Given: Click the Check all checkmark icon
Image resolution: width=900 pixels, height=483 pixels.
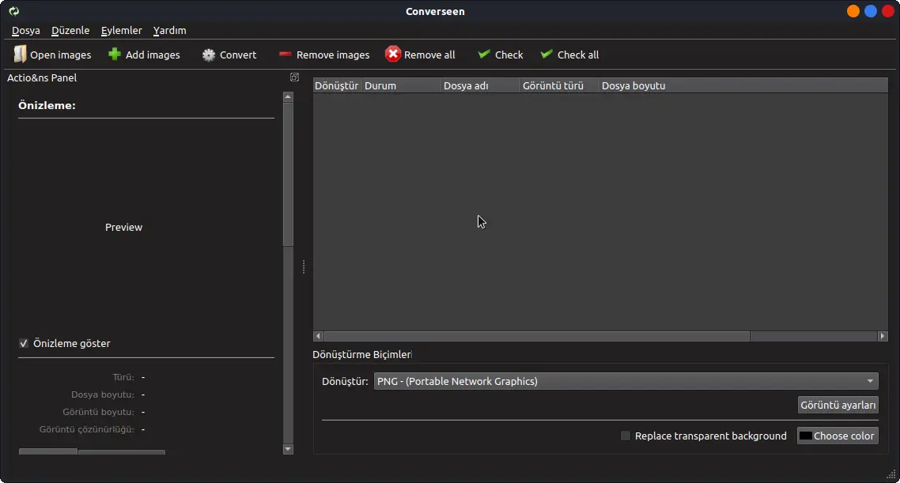Looking at the screenshot, I should point(546,54).
